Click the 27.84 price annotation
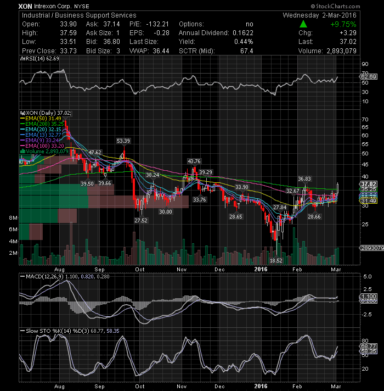Image resolution: width=384 pixels, height=391 pixels. (x=280, y=208)
